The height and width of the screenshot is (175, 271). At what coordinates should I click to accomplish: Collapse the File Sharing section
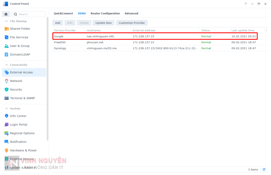tap(6, 21)
